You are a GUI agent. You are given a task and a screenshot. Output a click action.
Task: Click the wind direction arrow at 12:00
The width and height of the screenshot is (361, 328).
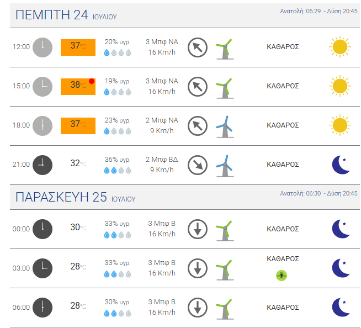click(198, 47)
